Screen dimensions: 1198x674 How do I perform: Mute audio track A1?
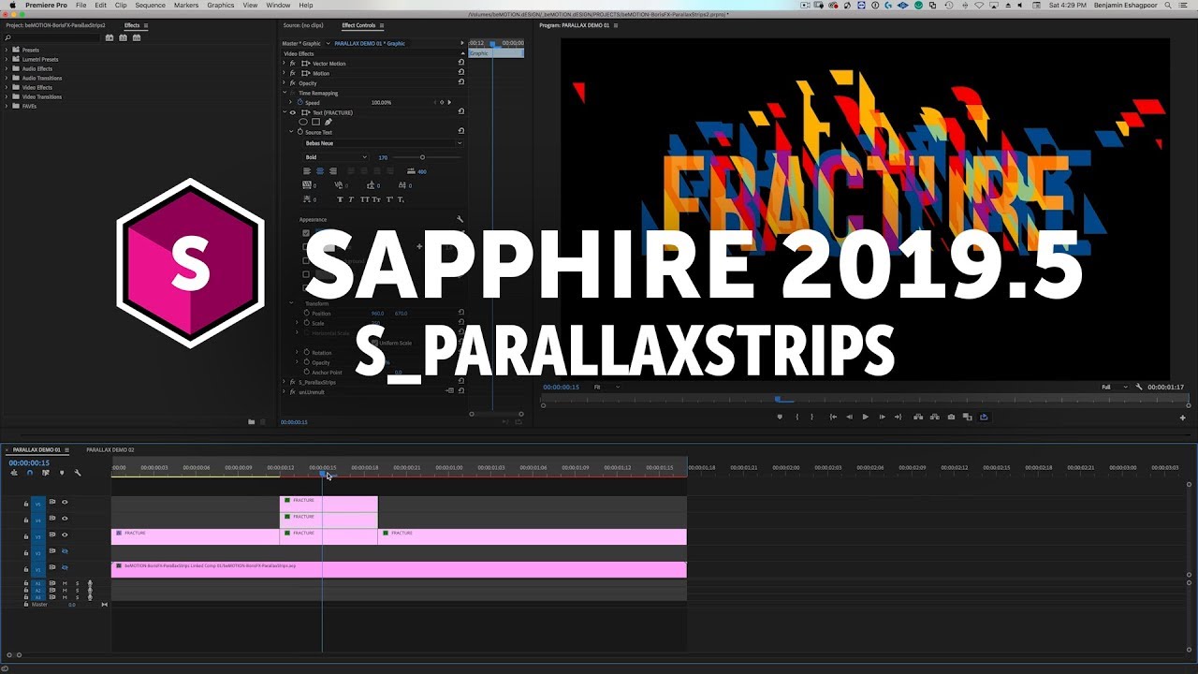[x=65, y=584]
